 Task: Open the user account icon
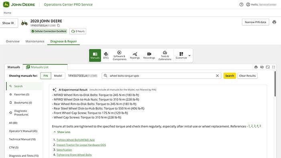pyautogui.click(x=248, y=4)
